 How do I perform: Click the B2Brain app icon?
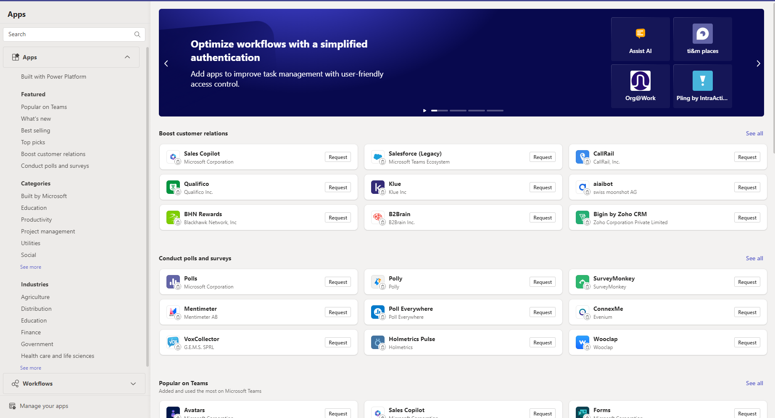click(x=378, y=217)
